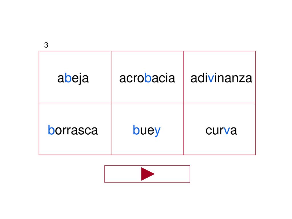Click the blue letter b in abeja
Screen dimensions: 292x219
(x=68, y=78)
